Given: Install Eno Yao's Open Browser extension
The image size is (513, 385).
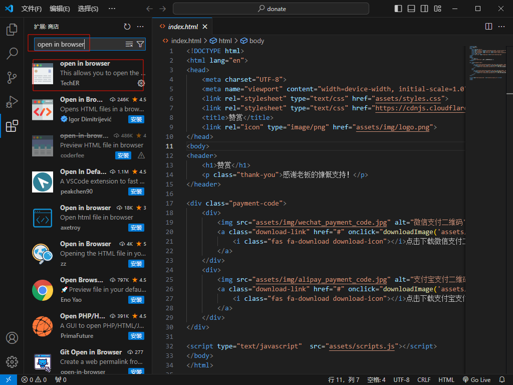Looking at the screenshot, I should tap(136, 300).
